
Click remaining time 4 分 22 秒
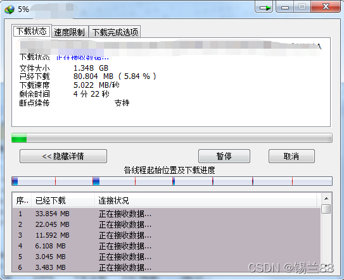91,94
